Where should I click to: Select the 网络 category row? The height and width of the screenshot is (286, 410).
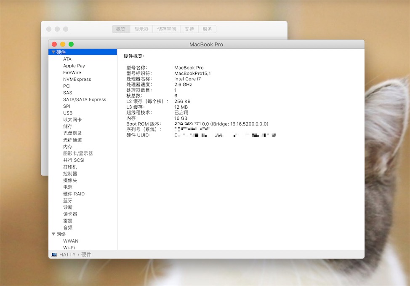(x=83, y=234)
